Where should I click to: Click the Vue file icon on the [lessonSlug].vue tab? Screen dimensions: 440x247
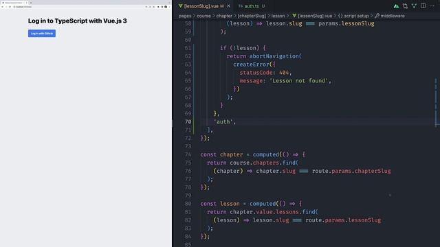click(x=180, y=6)
